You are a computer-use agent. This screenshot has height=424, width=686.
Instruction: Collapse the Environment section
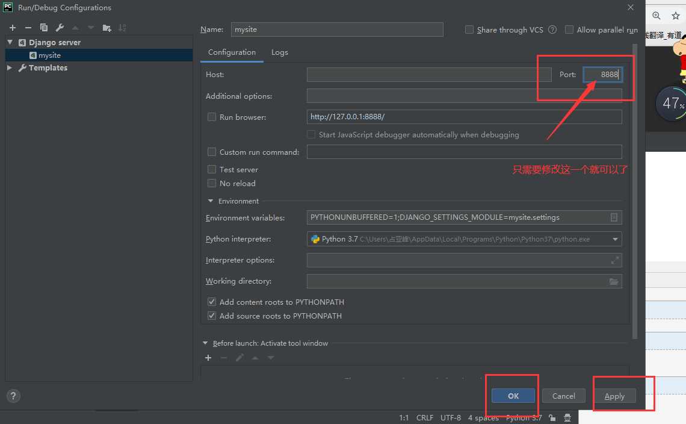click(211, 201)
